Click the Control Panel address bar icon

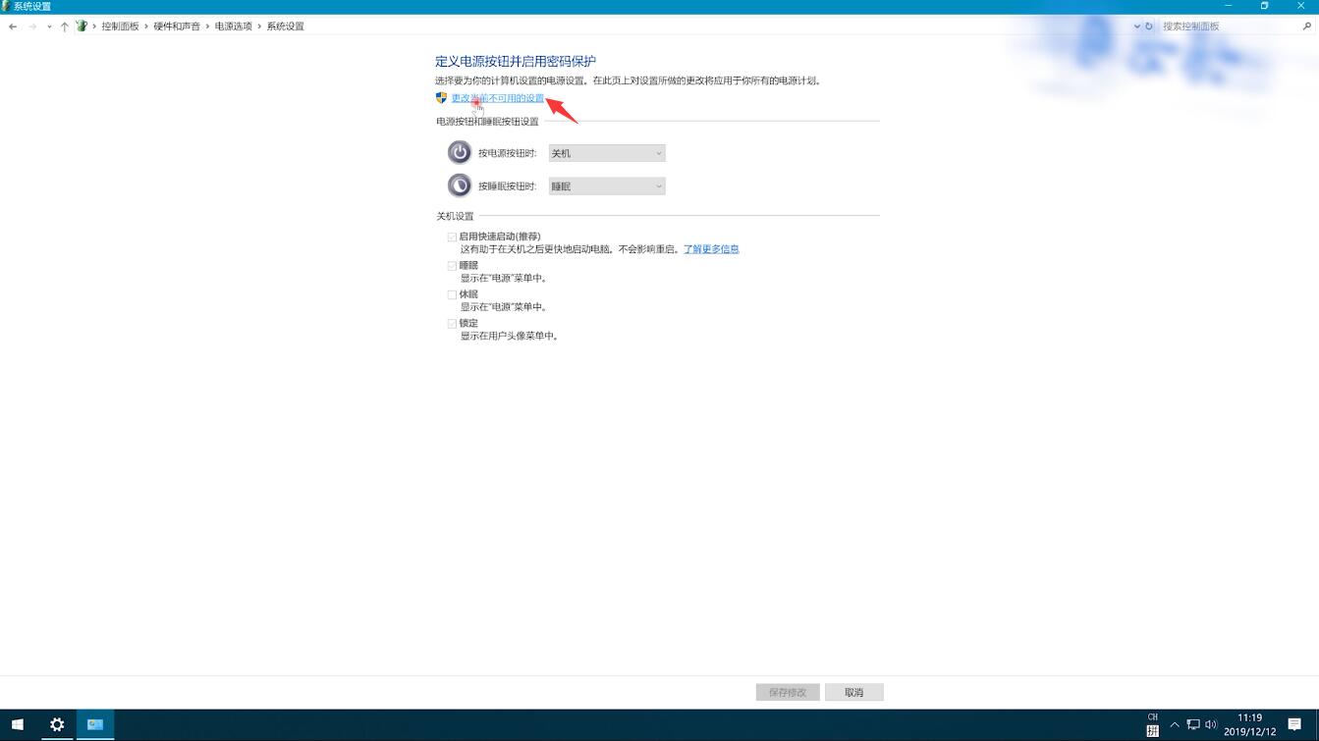[82, 26]
